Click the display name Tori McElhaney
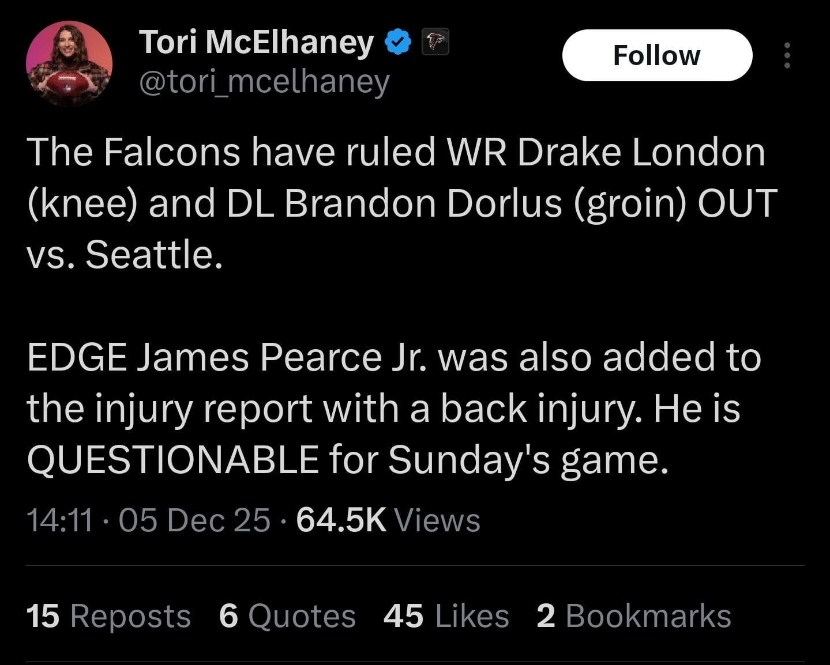This screenshot has height=665, width=830. [256, 43]
